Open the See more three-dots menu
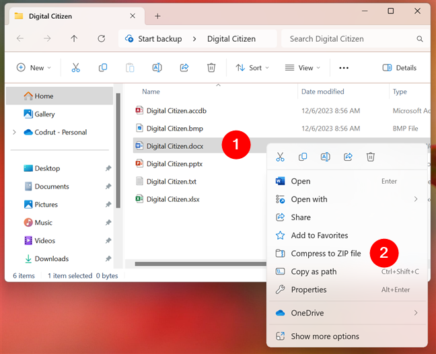Screen dimensions: 436x354 tap(344, 68)
